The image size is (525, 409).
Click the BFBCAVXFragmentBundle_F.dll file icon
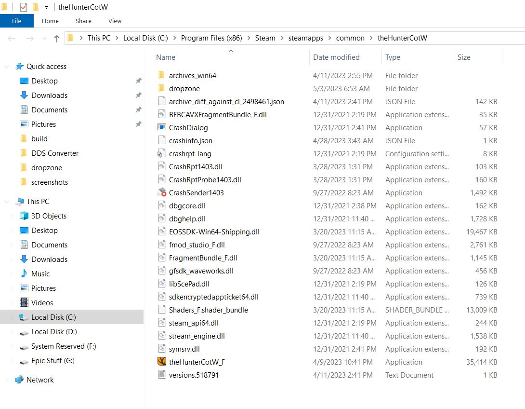[x=162, y=114]
